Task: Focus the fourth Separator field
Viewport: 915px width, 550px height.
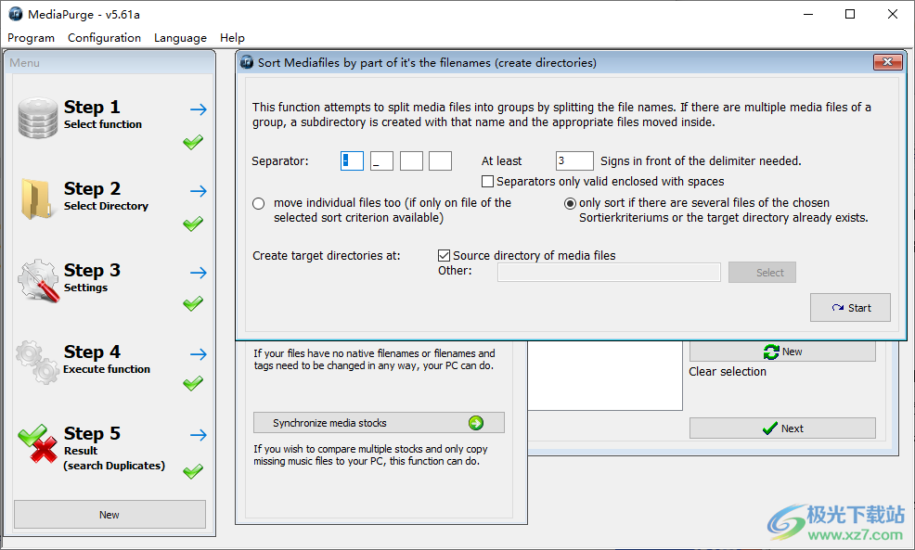Action: coord(440,161)
